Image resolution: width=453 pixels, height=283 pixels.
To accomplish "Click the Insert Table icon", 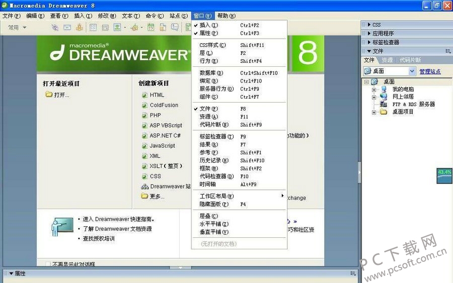I will tap(93, 28).
